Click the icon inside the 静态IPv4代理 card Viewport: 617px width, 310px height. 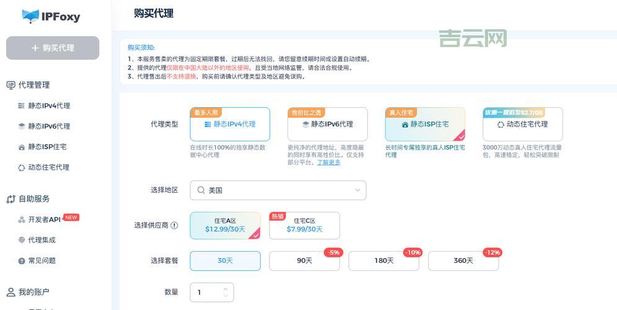point(208,124)
